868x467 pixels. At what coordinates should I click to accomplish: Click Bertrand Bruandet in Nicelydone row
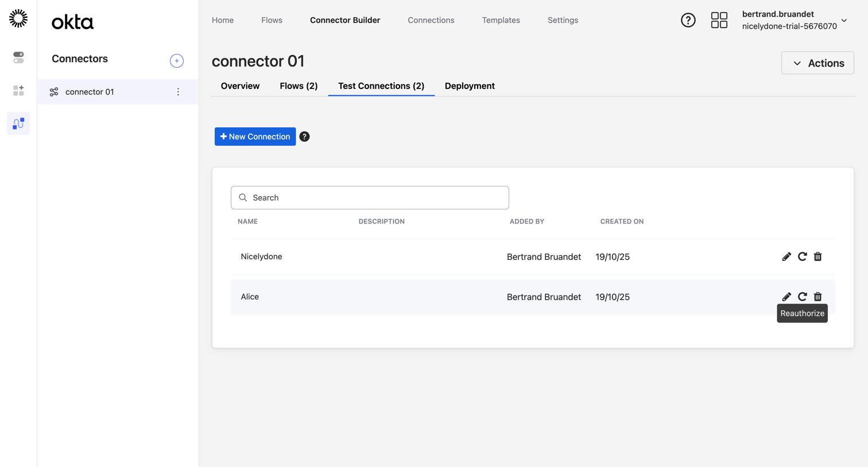544,256
